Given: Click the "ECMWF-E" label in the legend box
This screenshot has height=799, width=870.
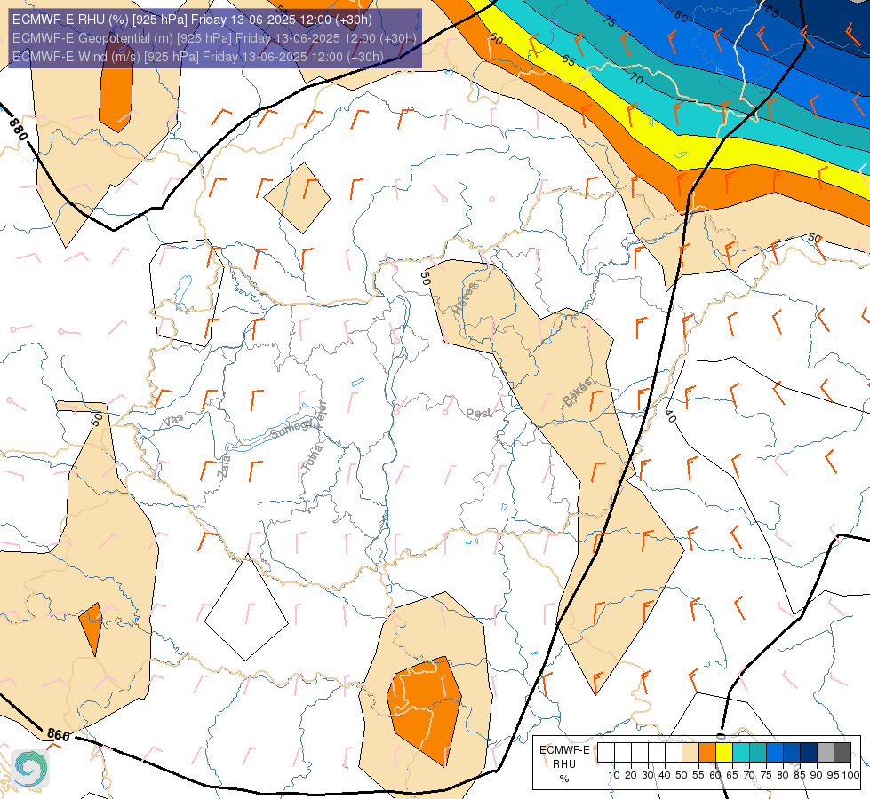Looking at the screenshot, I should pyautogui.click(x=564, y=750).
